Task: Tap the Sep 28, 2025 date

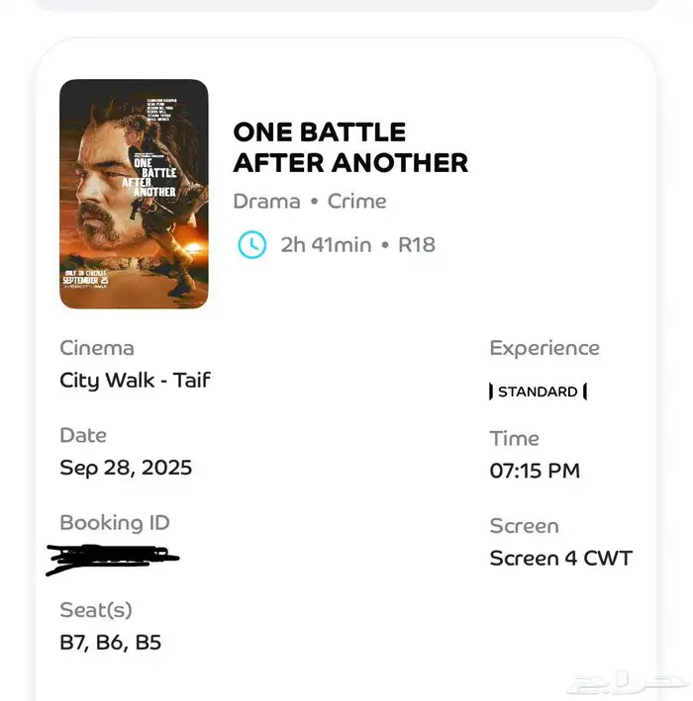Action: [x=126, y=468]
